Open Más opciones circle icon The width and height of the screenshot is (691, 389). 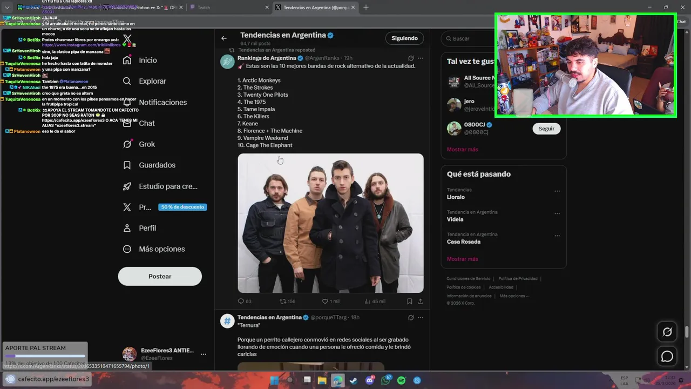[127, 249]
